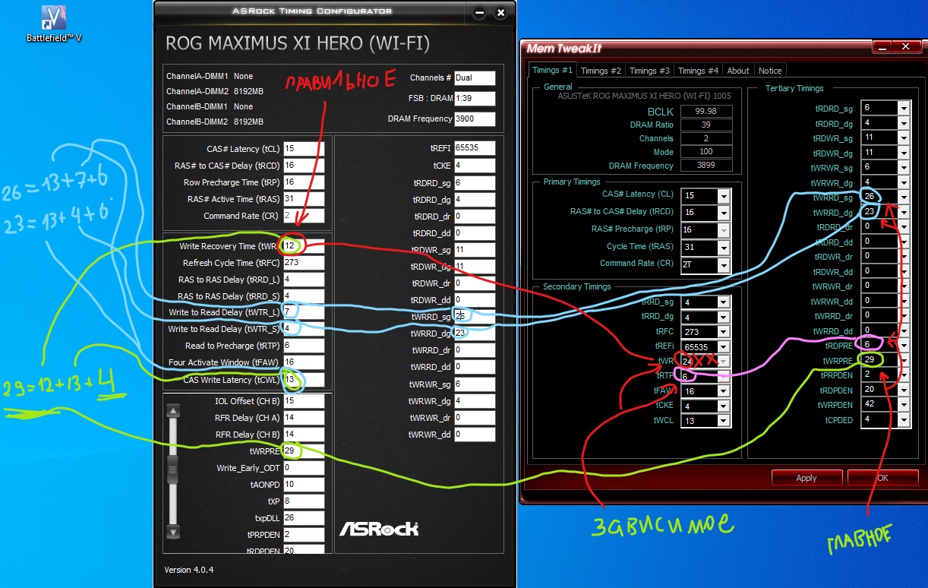Expand tRDRD_dg dropdown in Tertiary Timings
This screenshot has width=928, height=588.
click(904, 123)
